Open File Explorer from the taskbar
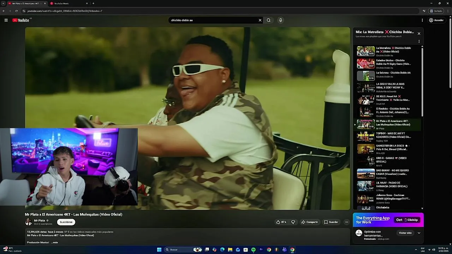 tap(230, 249)
